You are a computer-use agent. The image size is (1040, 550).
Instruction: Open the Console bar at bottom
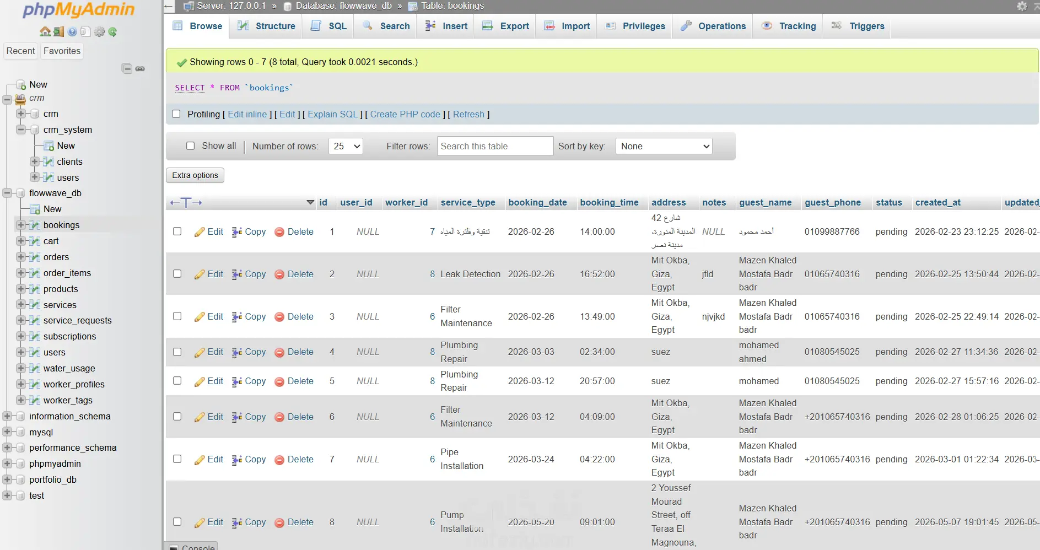[192, 546]
